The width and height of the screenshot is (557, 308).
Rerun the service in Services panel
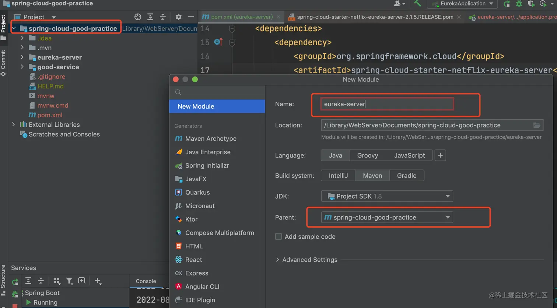15,282
